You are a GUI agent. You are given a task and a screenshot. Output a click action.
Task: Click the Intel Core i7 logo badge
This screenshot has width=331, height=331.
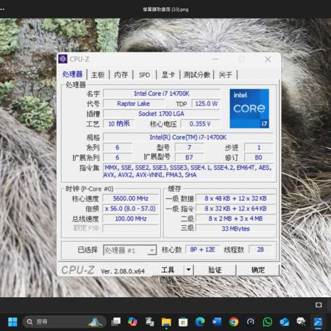pos(249,109)
